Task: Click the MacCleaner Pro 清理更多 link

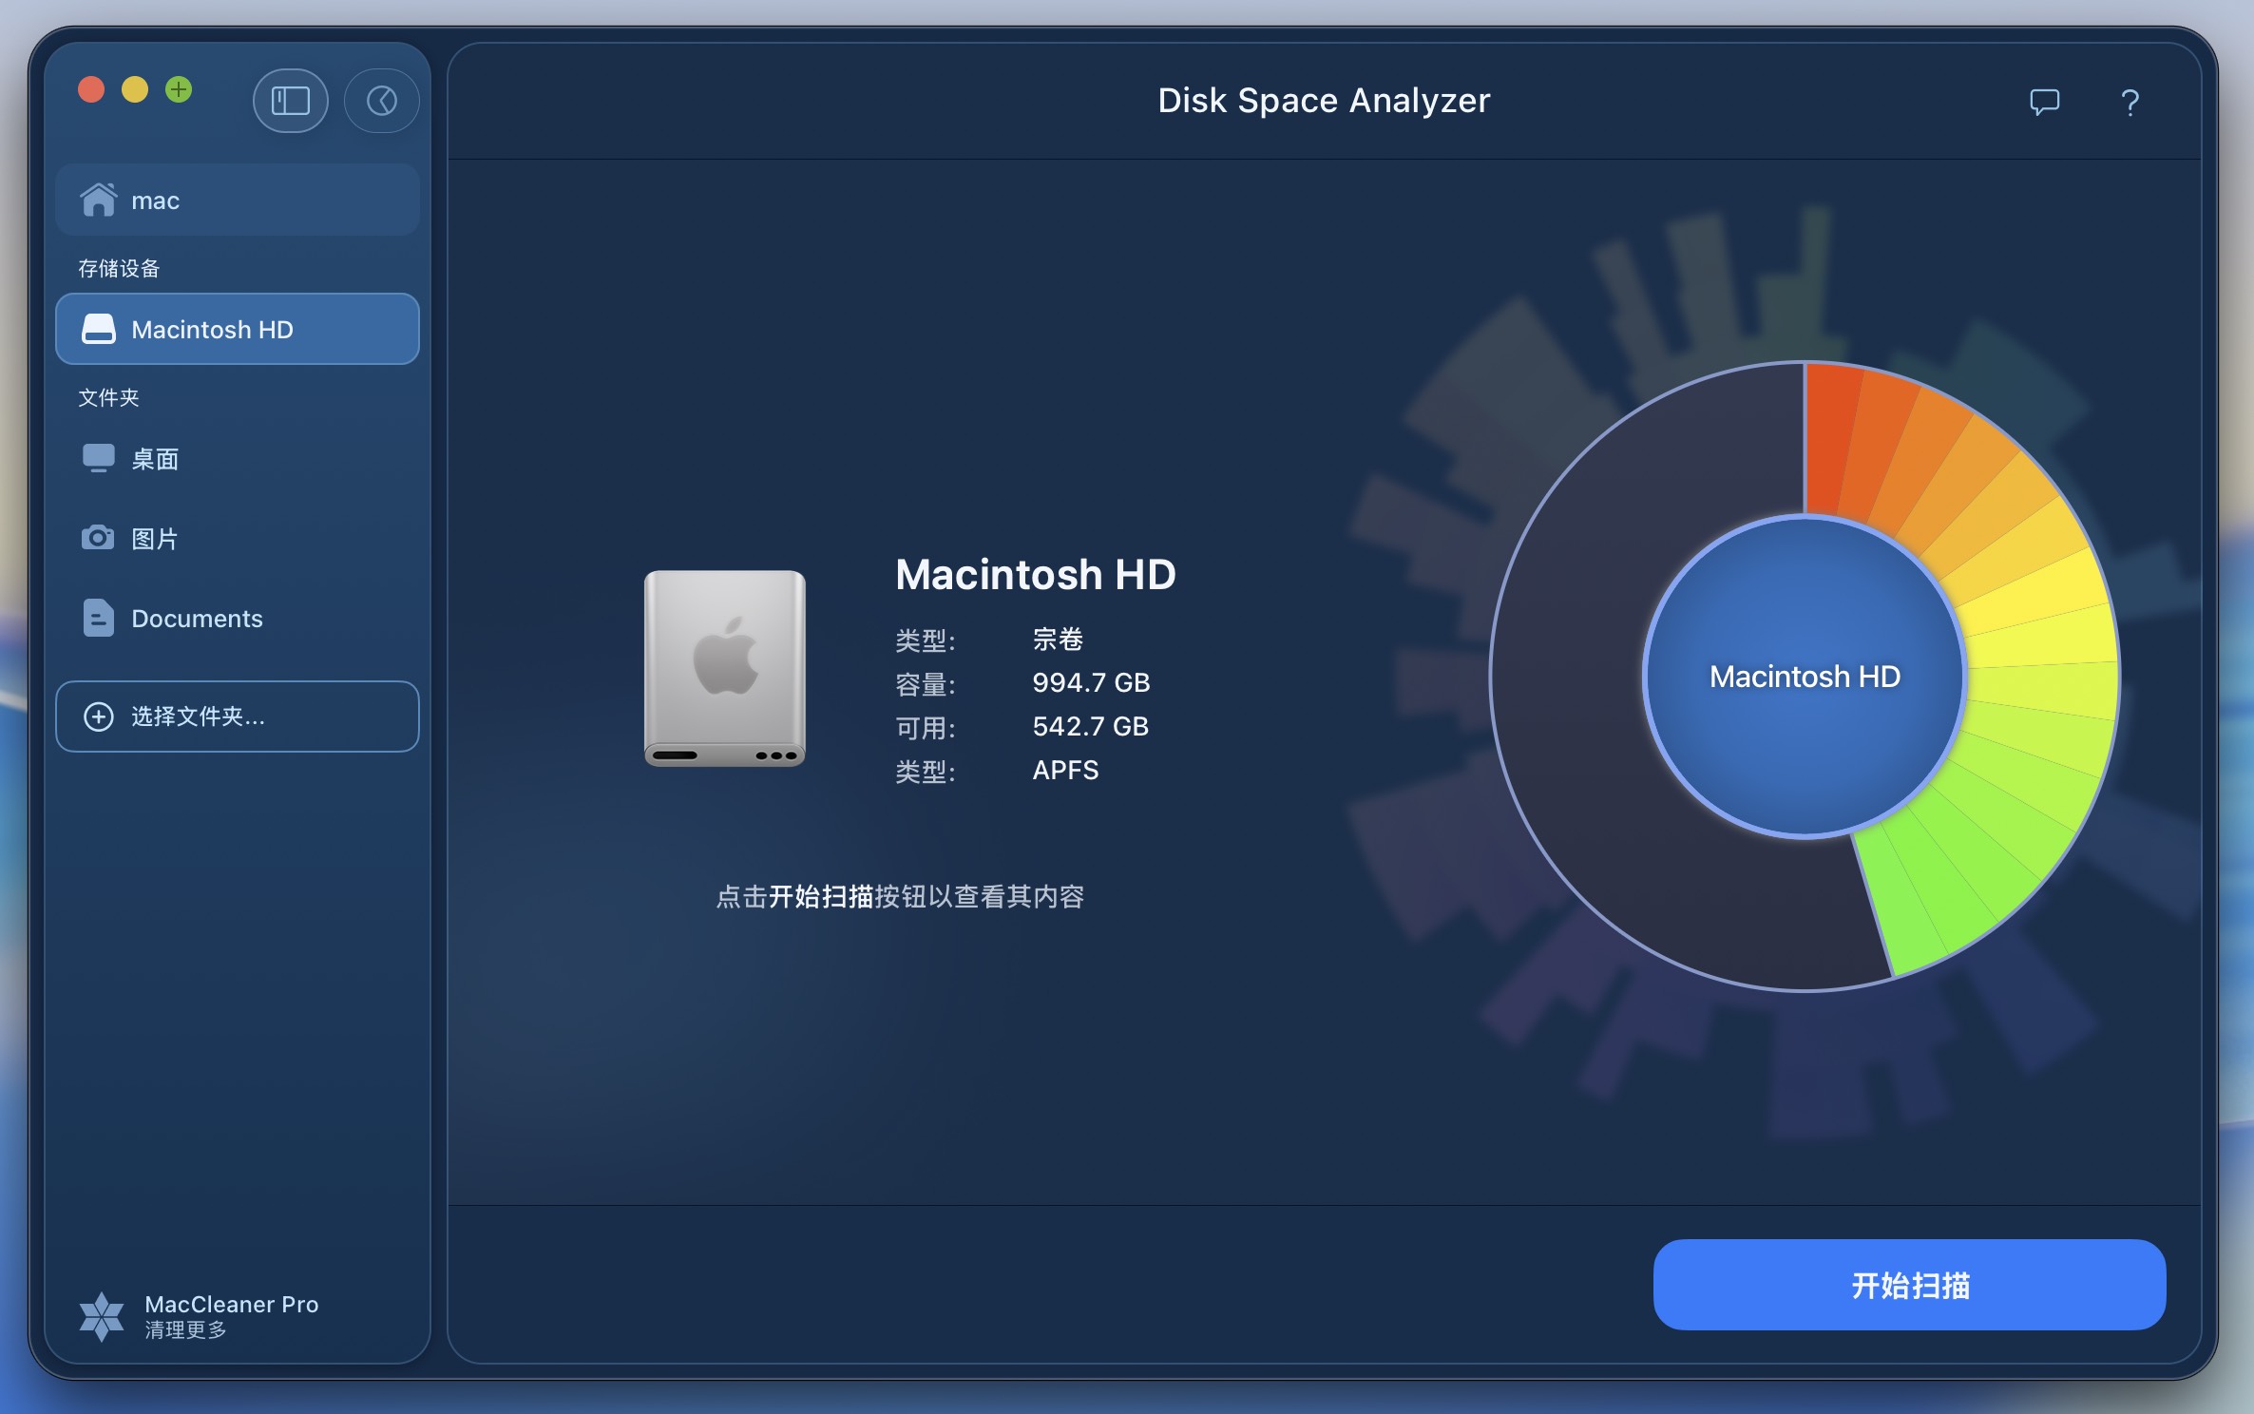Action: pyautogui.click(x=231, y=1316)
